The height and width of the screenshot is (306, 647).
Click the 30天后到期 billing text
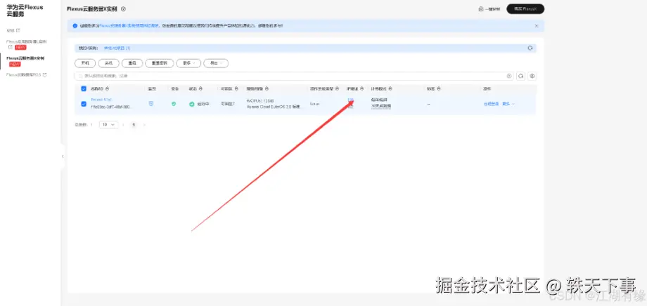click(x=381, y=107)
